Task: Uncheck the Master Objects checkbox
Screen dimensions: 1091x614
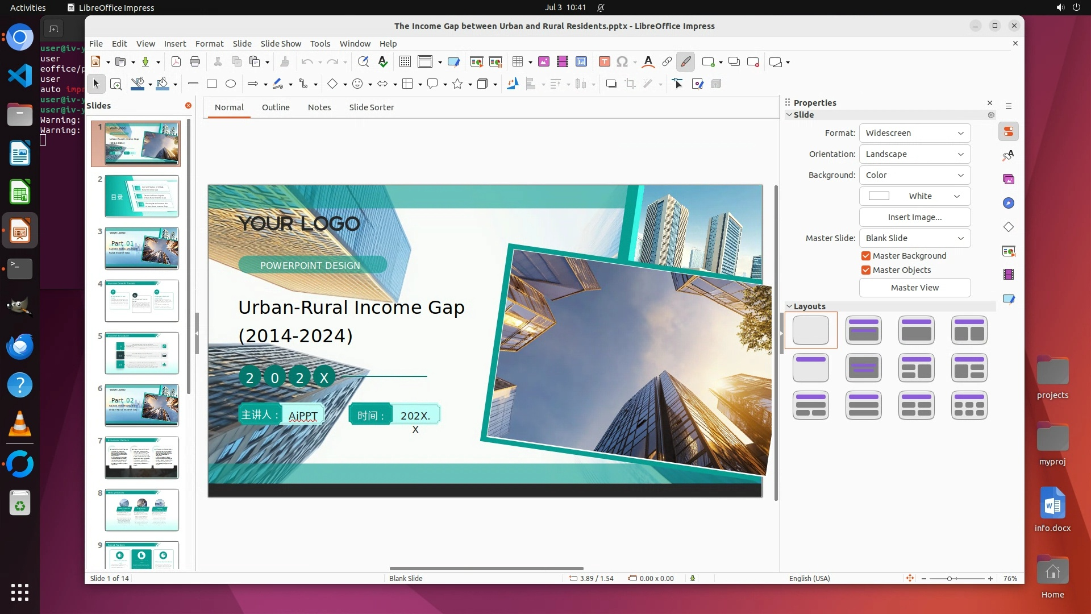Action: pyautogui.click(x=866, y=271)
